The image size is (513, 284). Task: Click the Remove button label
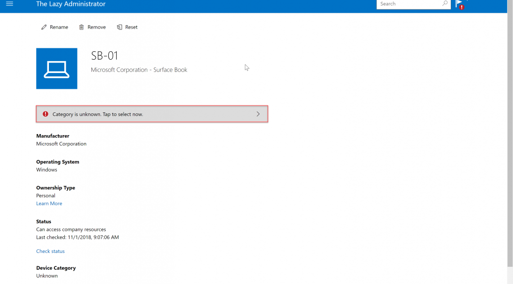(x=96, y=27)
